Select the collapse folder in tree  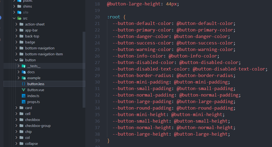[x=31, y=143]
